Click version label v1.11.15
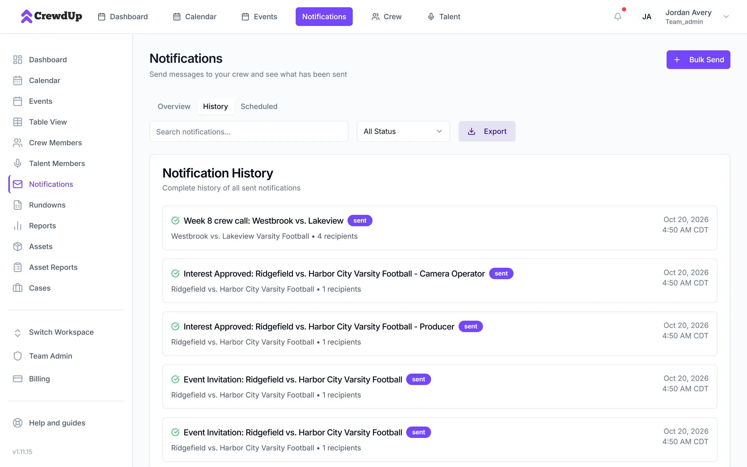 [22, 451]
